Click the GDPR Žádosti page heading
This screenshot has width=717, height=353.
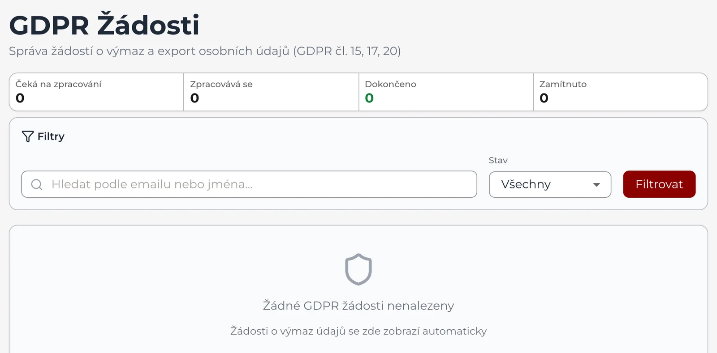click(x=104, y=25)
